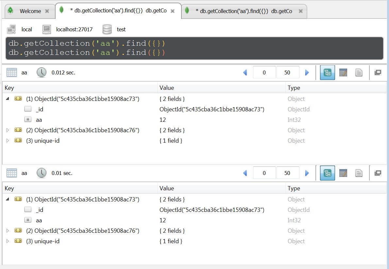389x269 pixels.
Task: Edit the limit 50 field in bottom results
Action: [x=287, y=173]
